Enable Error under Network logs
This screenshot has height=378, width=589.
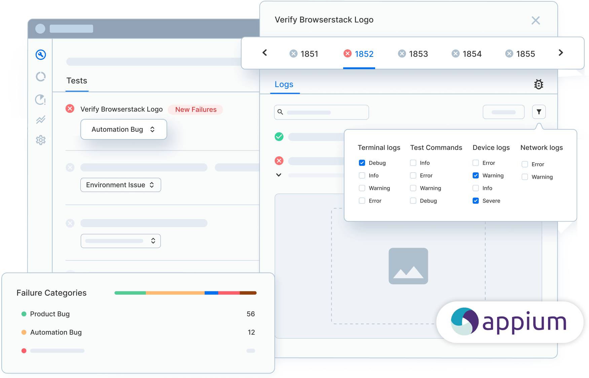point(525,164)
